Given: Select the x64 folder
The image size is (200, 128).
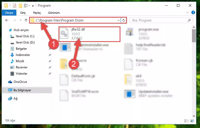Looking at the screenshot, I should [135, 80].
